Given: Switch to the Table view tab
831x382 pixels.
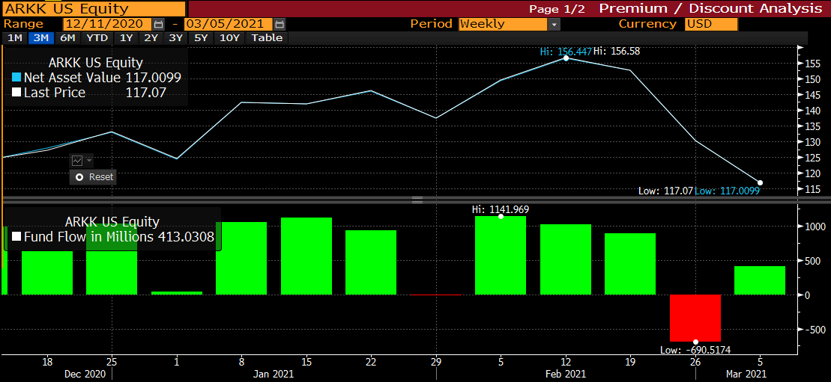Looking at the screenshot, I should pos(267,37).
